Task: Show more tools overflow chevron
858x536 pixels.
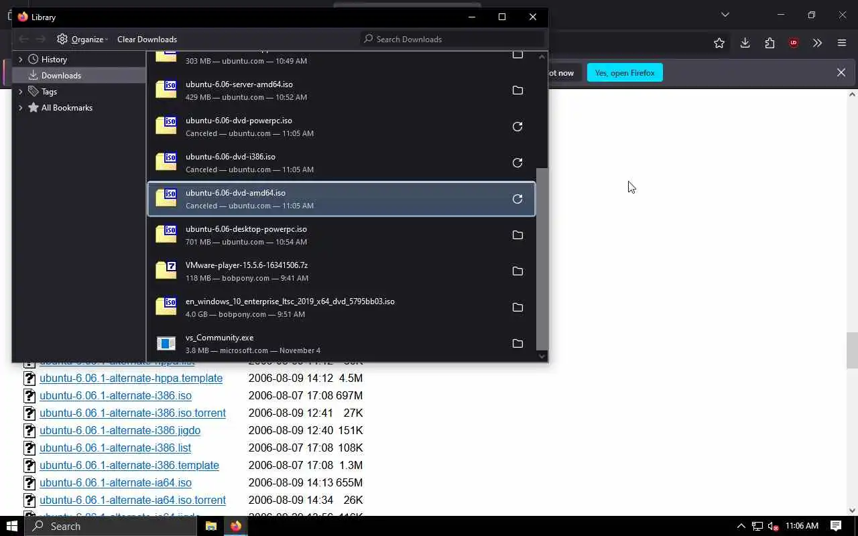Action: (817, 43)
